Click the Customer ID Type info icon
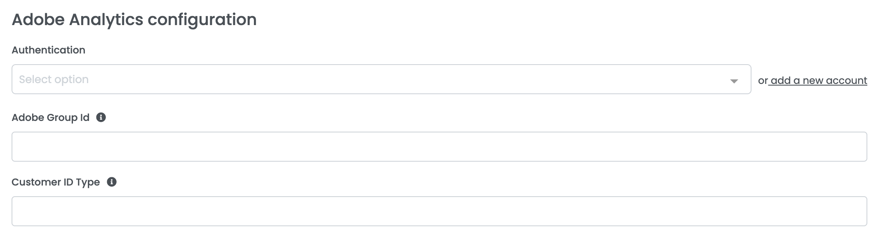 (112, 182)
